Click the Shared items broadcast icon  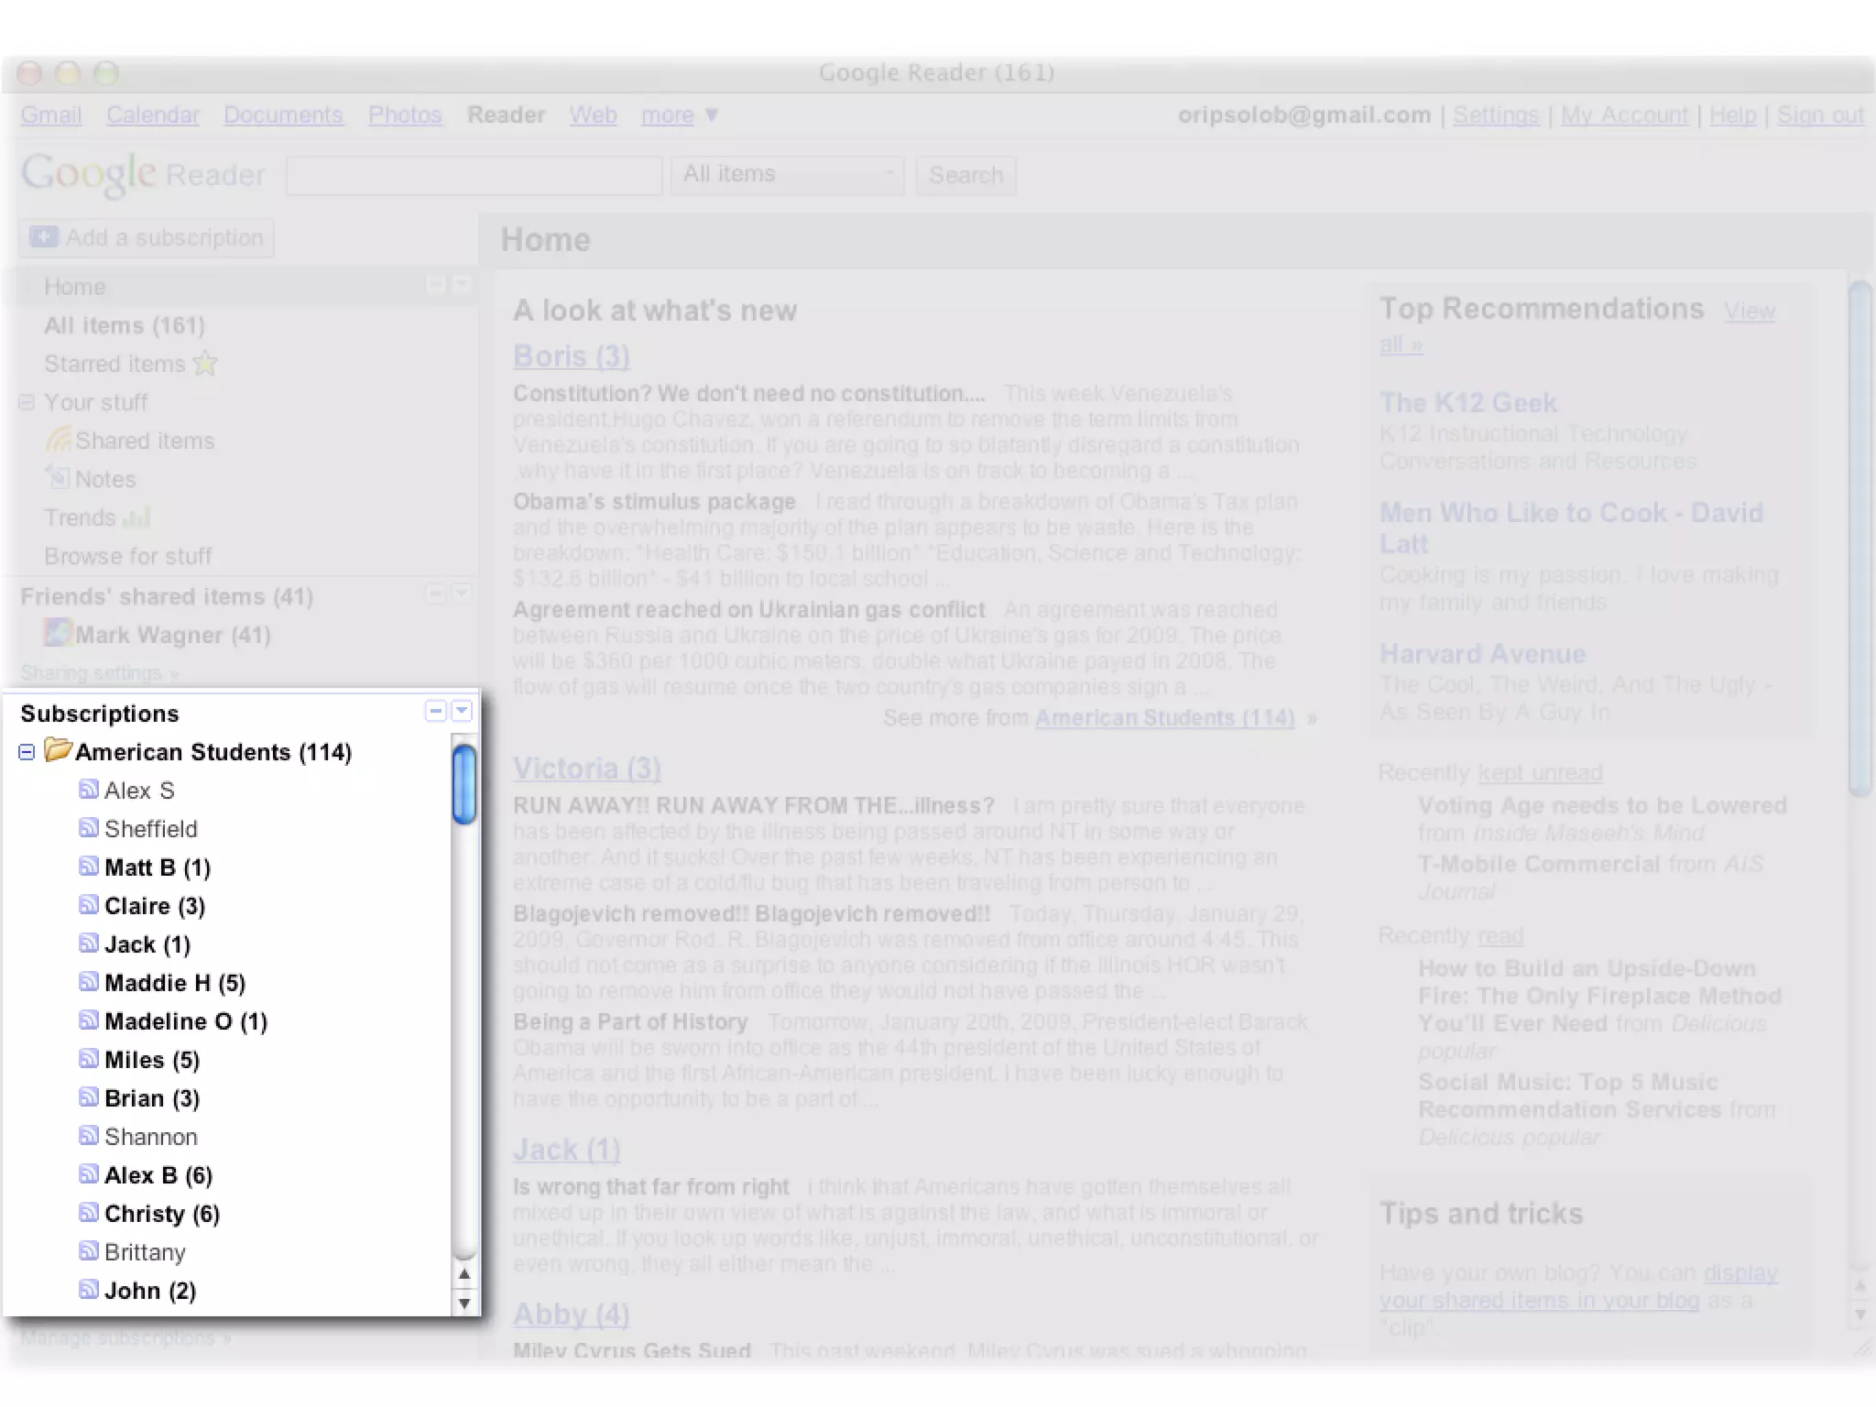[59, 441]
